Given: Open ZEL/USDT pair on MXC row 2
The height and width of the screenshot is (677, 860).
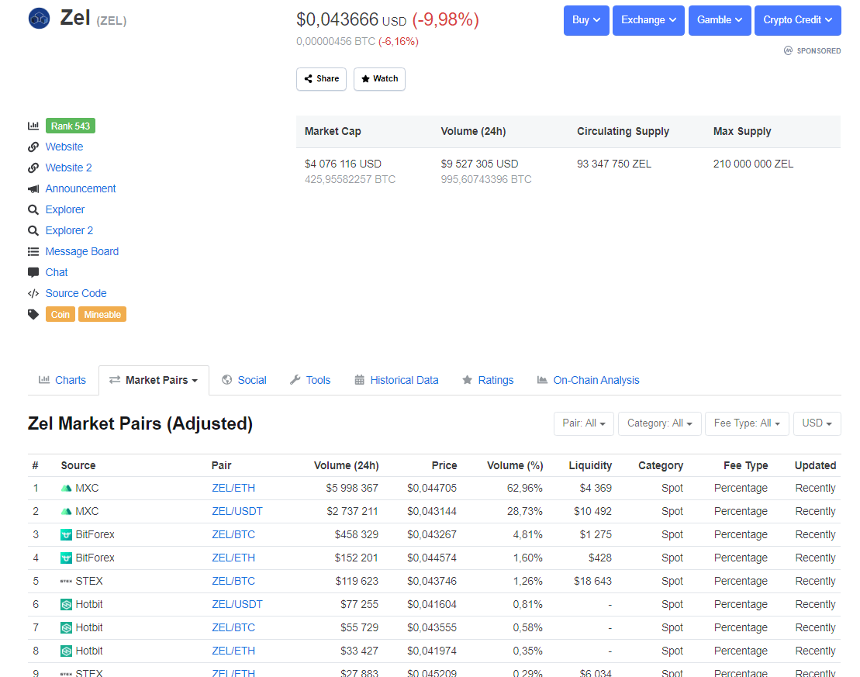Looking at the screenshot, I should pos(237,511).
